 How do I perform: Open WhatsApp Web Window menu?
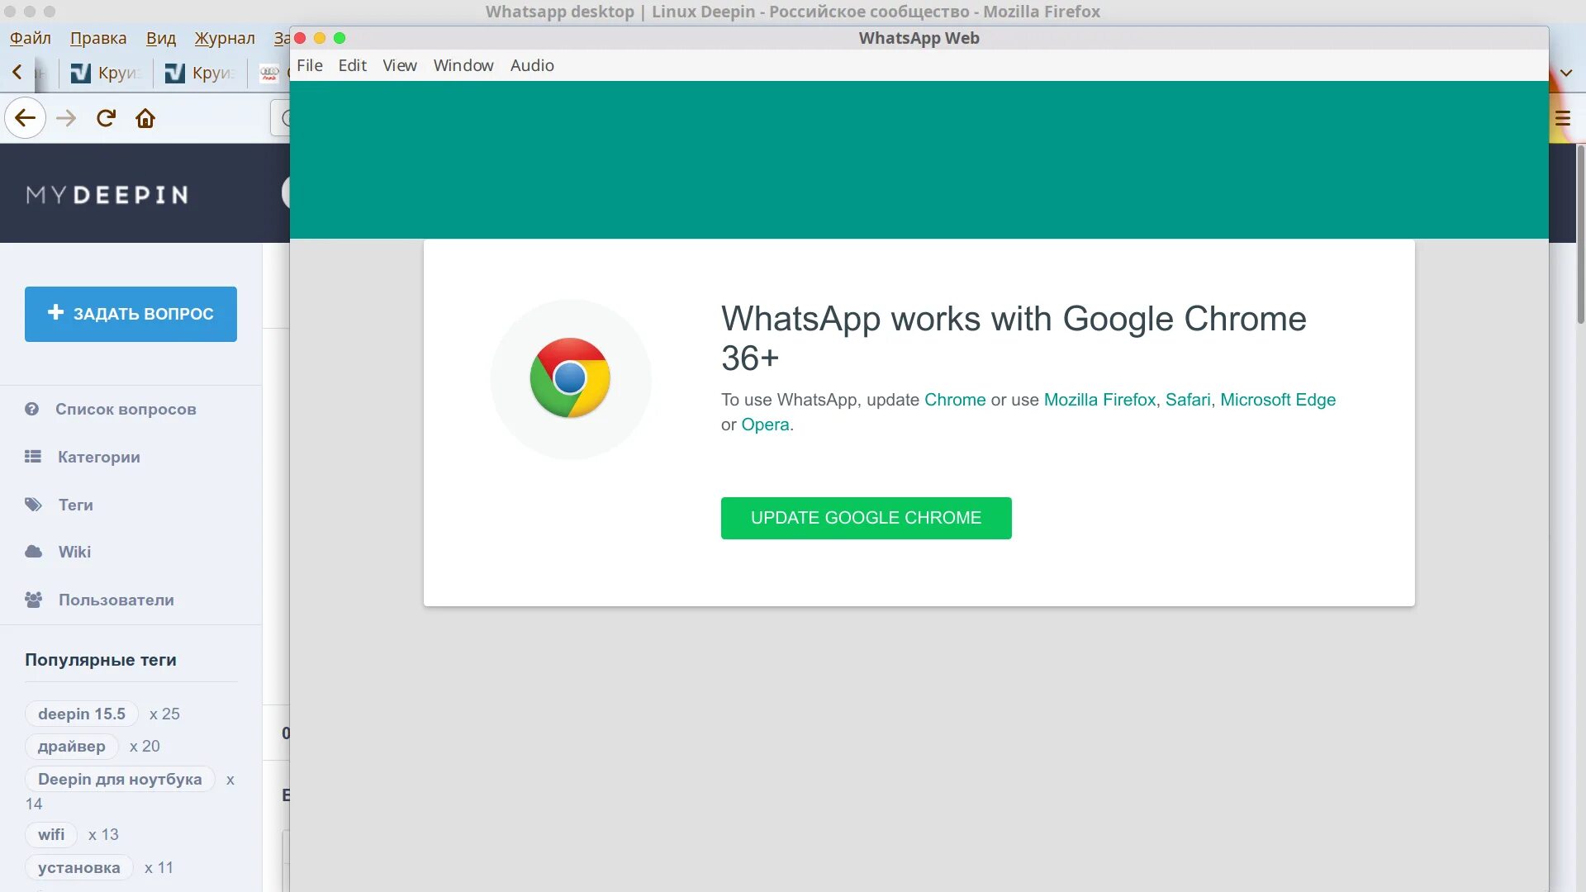[x=463, y=65]
